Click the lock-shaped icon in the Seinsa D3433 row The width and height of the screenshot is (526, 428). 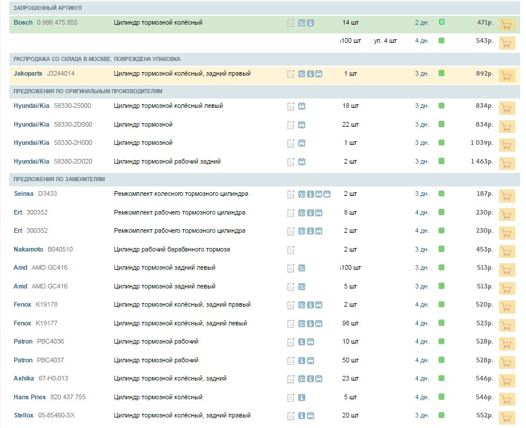(327, 194)
